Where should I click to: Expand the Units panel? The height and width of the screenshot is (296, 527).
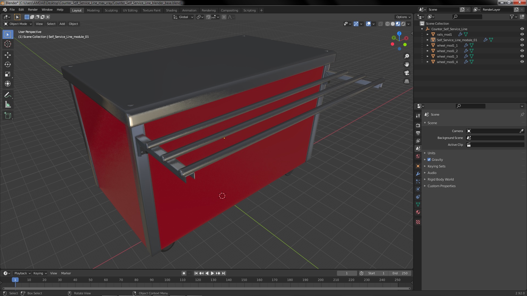[x=431, y=153]
